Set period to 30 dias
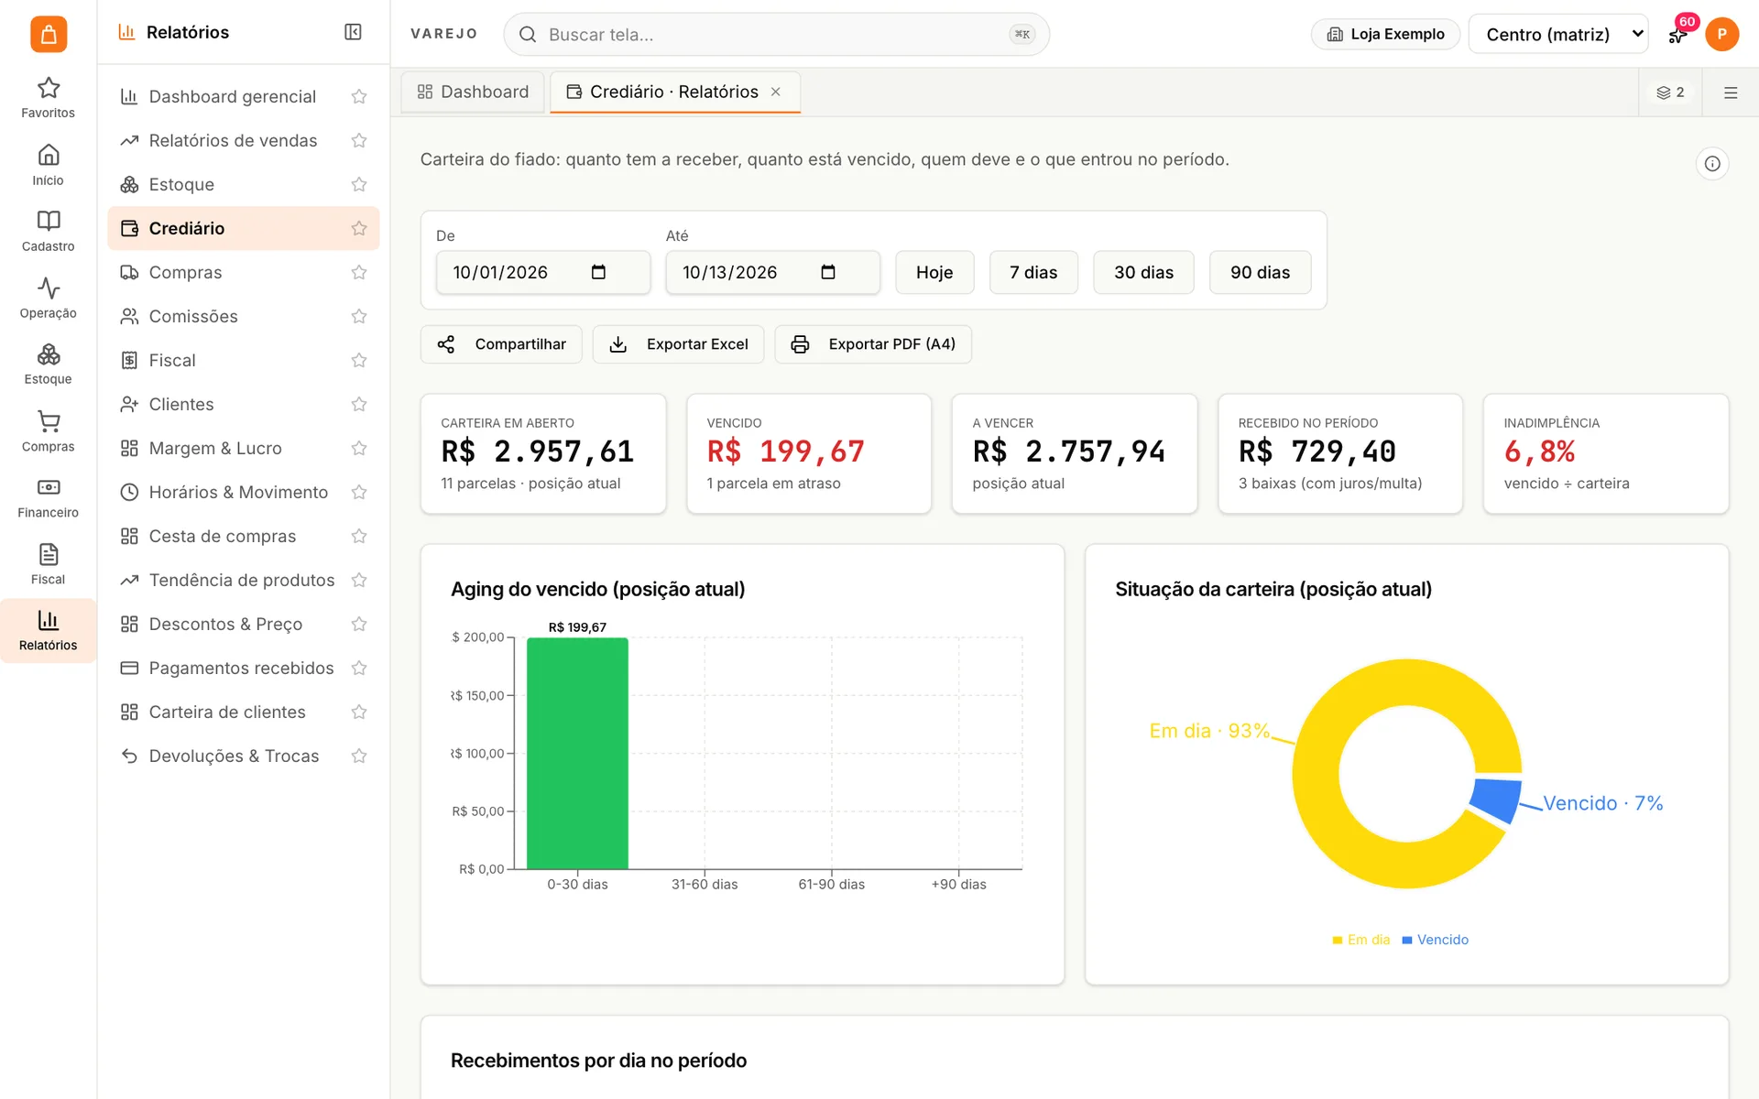The height and width of the screenshot is (1099, 1759). click(x=1143, y=272)
